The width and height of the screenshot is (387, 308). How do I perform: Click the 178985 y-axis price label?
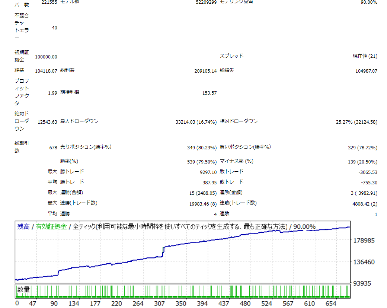364,241
